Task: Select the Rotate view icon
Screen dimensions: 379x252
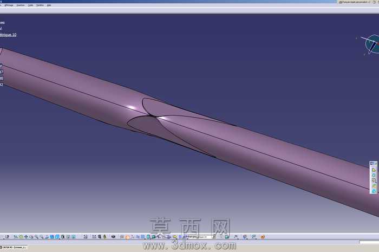Action: coord(31,237)
